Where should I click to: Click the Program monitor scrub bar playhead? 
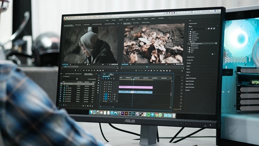(147, 67)
